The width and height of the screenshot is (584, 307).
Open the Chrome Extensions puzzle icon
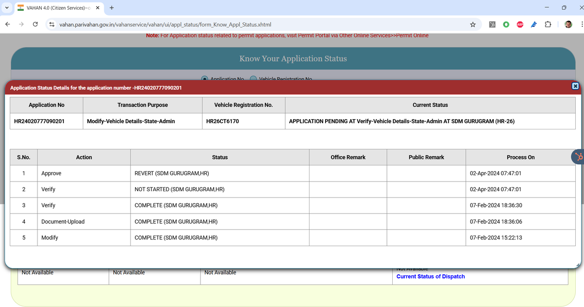click(x=548, y=24)
